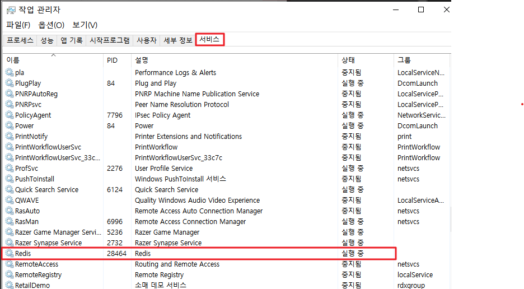The image size is (524, 289).
Task: Switch to the 성능 tab
Action: tap(47, 40)
